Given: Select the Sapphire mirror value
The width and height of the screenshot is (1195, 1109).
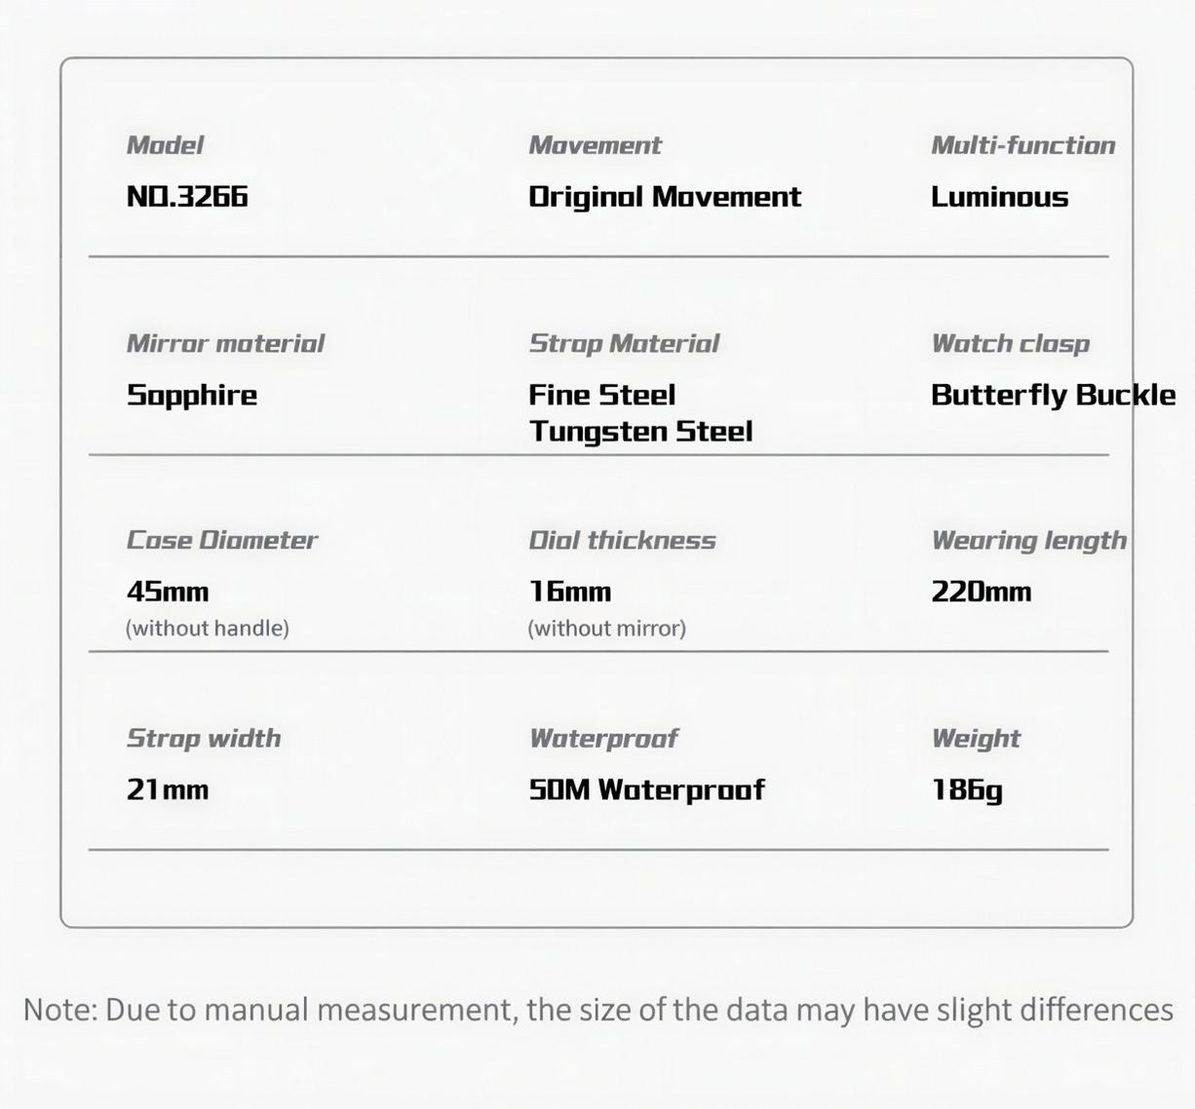Looking at the screenshot, I should (x=192, y=395).
